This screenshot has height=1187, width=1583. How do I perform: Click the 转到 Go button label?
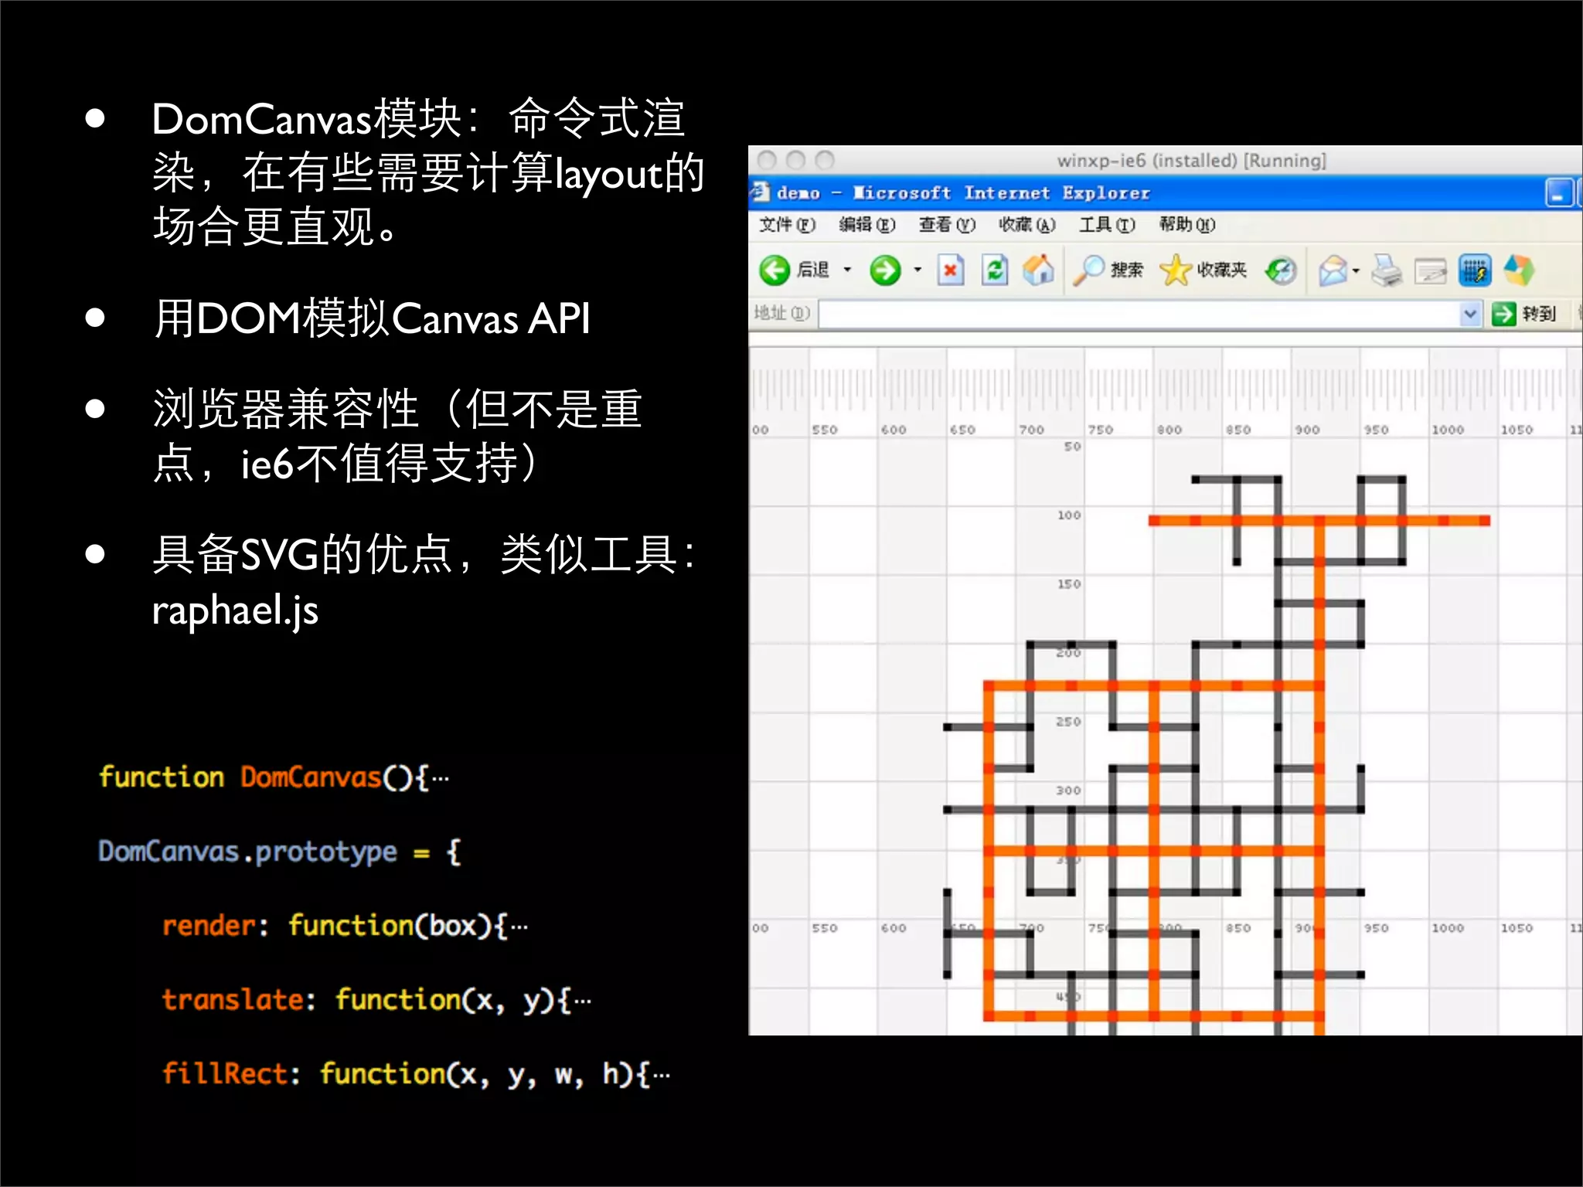click(1539, 314)
